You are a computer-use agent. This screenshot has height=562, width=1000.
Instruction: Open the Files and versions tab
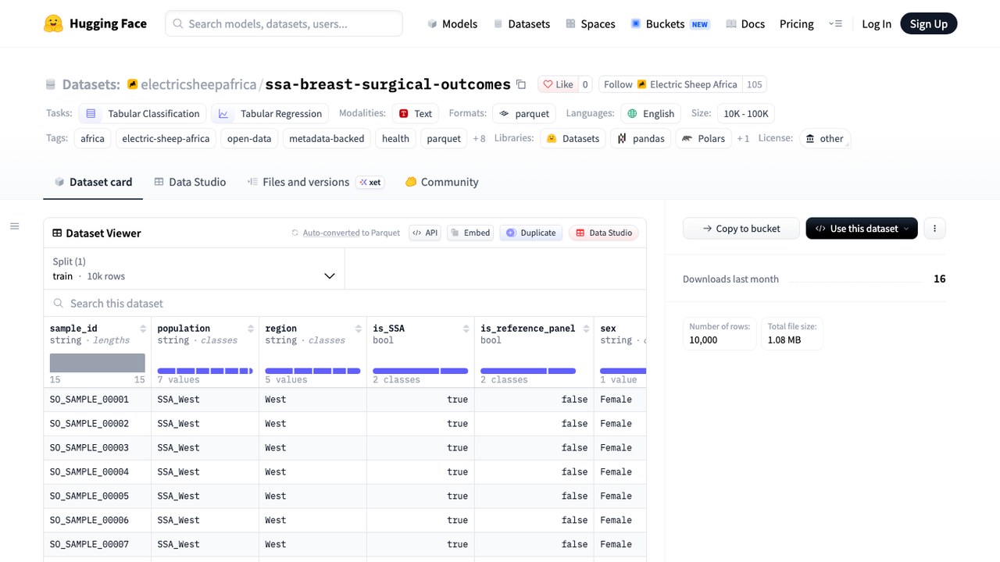coord(314,182)
